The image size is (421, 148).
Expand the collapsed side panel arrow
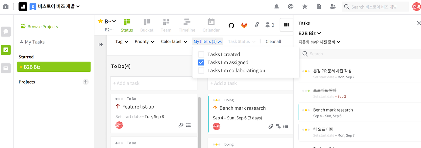101,45
